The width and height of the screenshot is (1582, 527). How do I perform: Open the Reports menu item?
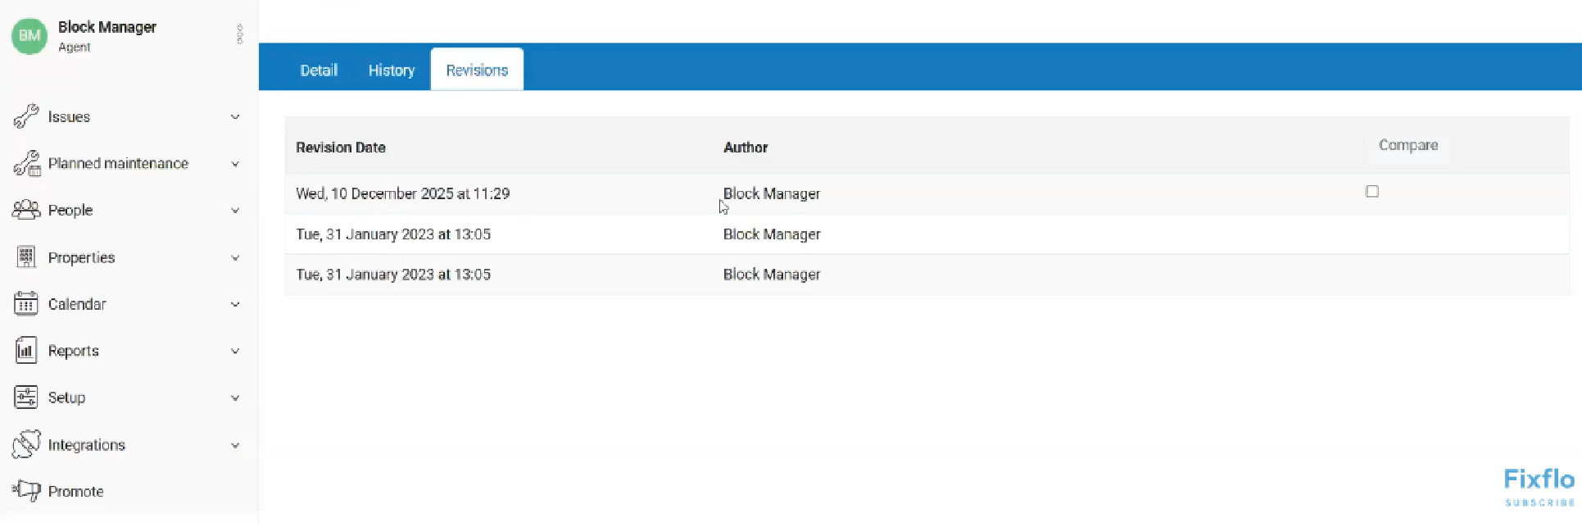(x=74, y=351)
